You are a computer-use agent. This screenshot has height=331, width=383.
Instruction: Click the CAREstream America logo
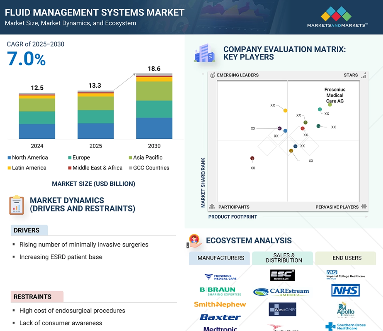click(281, 292)
